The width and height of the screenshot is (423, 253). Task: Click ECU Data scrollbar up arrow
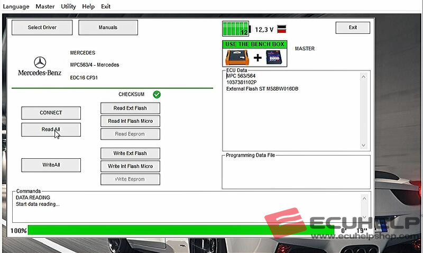[x=363, y=77]
